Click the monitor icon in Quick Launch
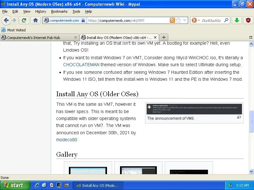The image size is (254, 190). click(59, 185)
